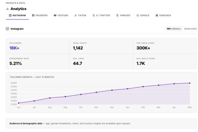Image resolution: width=198 pixels, height=132 pixels.
Task: Click the Top Video Views value 300K+
Action: tap(143, 48)
